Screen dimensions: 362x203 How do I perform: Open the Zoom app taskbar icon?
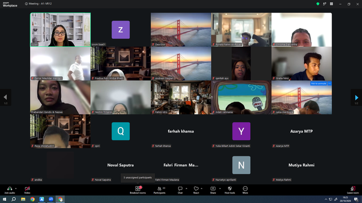click(51, 199)
